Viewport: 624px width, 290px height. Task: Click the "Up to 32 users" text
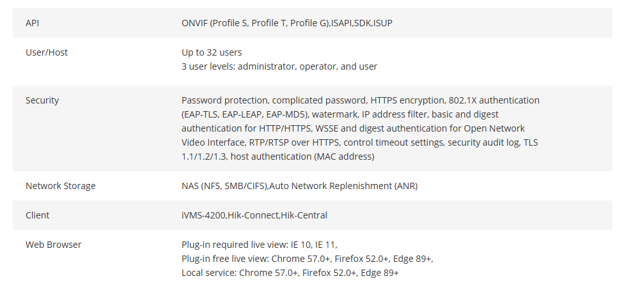tap(212, 52)
